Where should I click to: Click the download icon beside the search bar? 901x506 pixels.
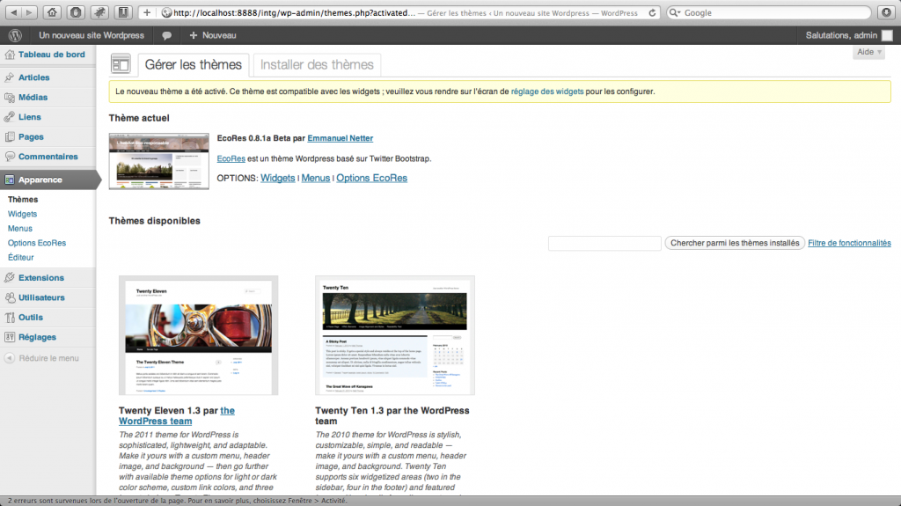coord(886,12)
